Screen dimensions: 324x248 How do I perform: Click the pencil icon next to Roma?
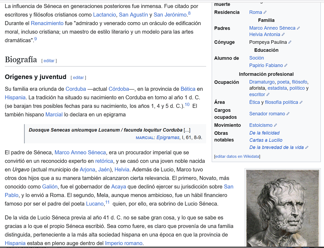click(265, 12)
